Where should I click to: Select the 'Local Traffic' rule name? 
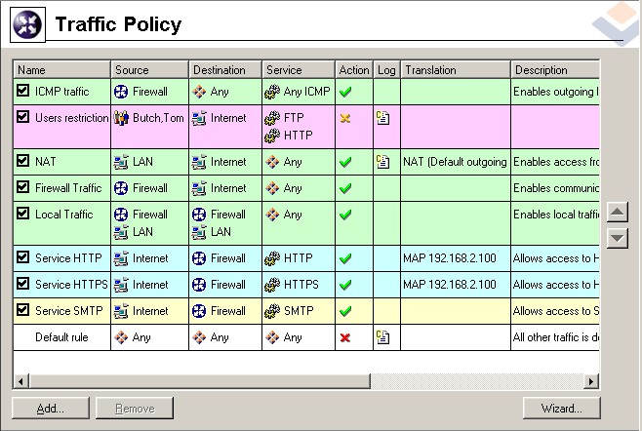(x=63, y=215)
